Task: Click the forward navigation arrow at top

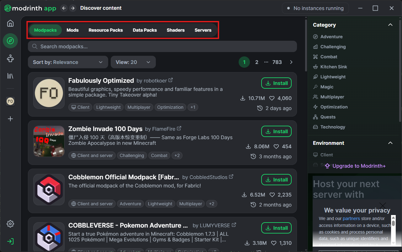Action: [73, 8]
